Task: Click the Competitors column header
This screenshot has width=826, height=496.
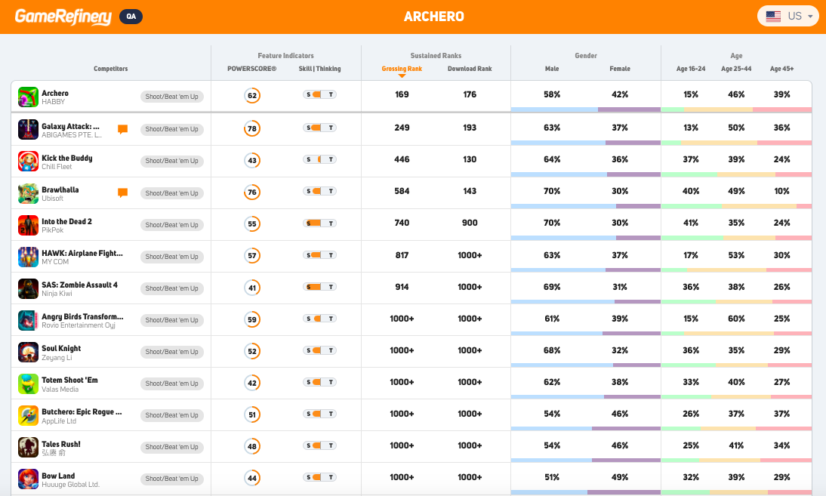Action: coord(111,69)
